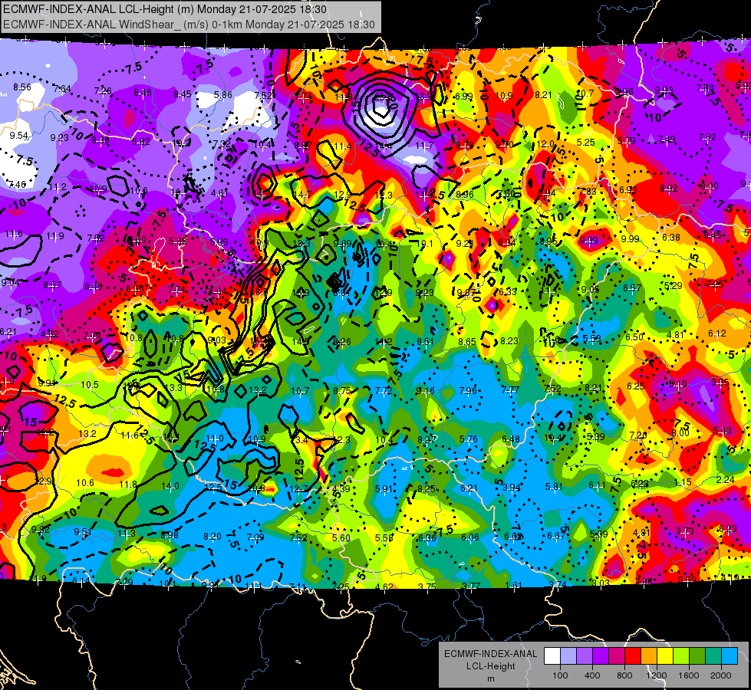Select the light lavender legend swatch
The width and height of the screenshot is (751, 690).
(568, 656)
